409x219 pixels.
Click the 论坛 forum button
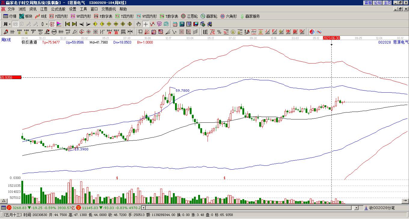(378, 3)
